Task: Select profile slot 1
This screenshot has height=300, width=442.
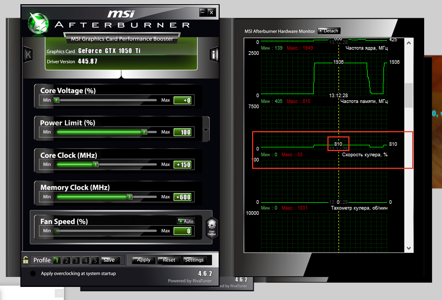Action: (x=56, y=260)
